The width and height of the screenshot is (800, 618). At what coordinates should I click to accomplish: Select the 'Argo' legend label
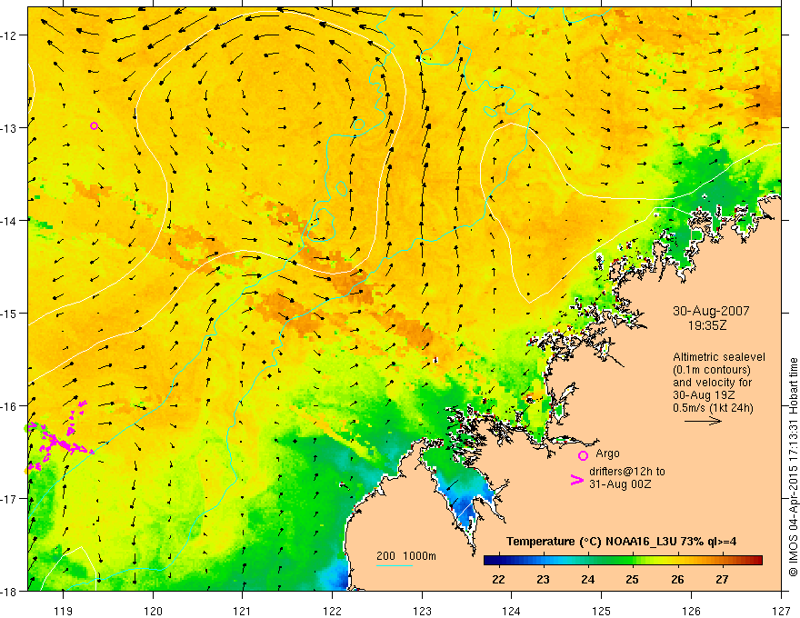pos(607,454)
